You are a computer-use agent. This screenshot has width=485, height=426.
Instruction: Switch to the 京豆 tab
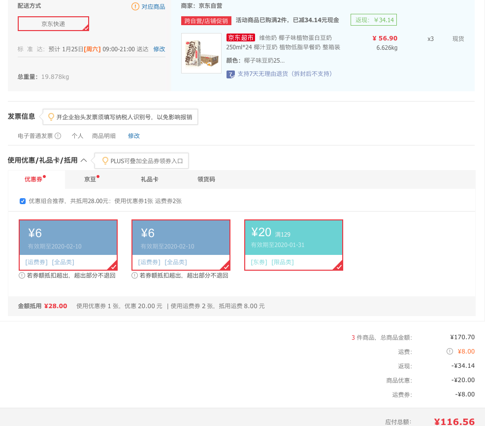[90, 179]
